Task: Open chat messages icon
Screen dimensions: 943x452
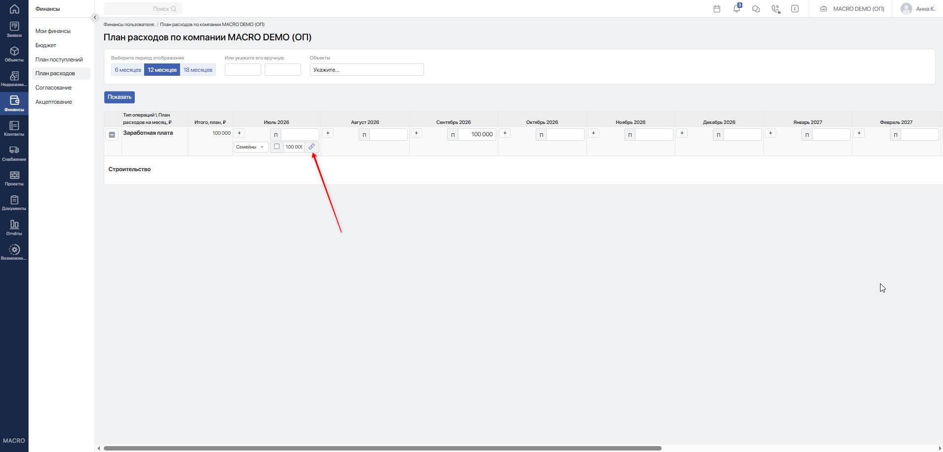Action: (756, 9)
